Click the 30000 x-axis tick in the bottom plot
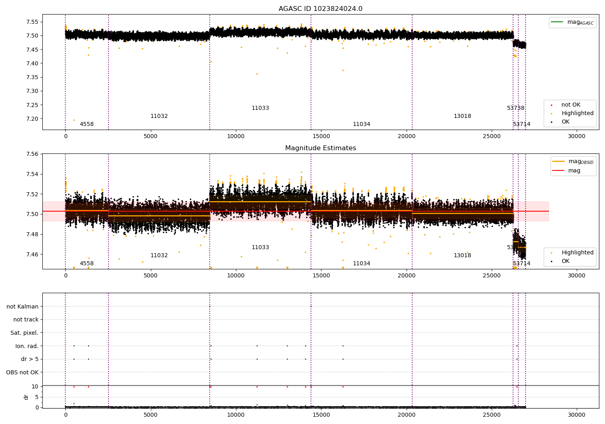The image size is (605, 424). point(576,415)
